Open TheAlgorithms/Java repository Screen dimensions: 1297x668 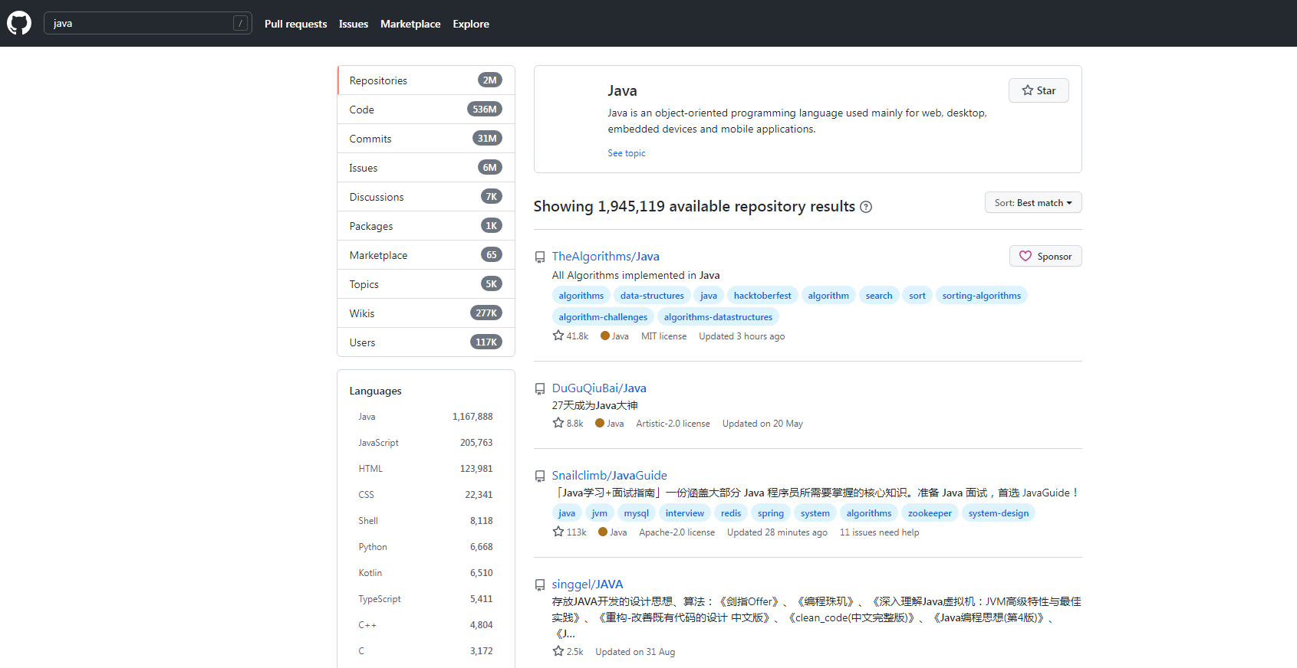point(605,257)
